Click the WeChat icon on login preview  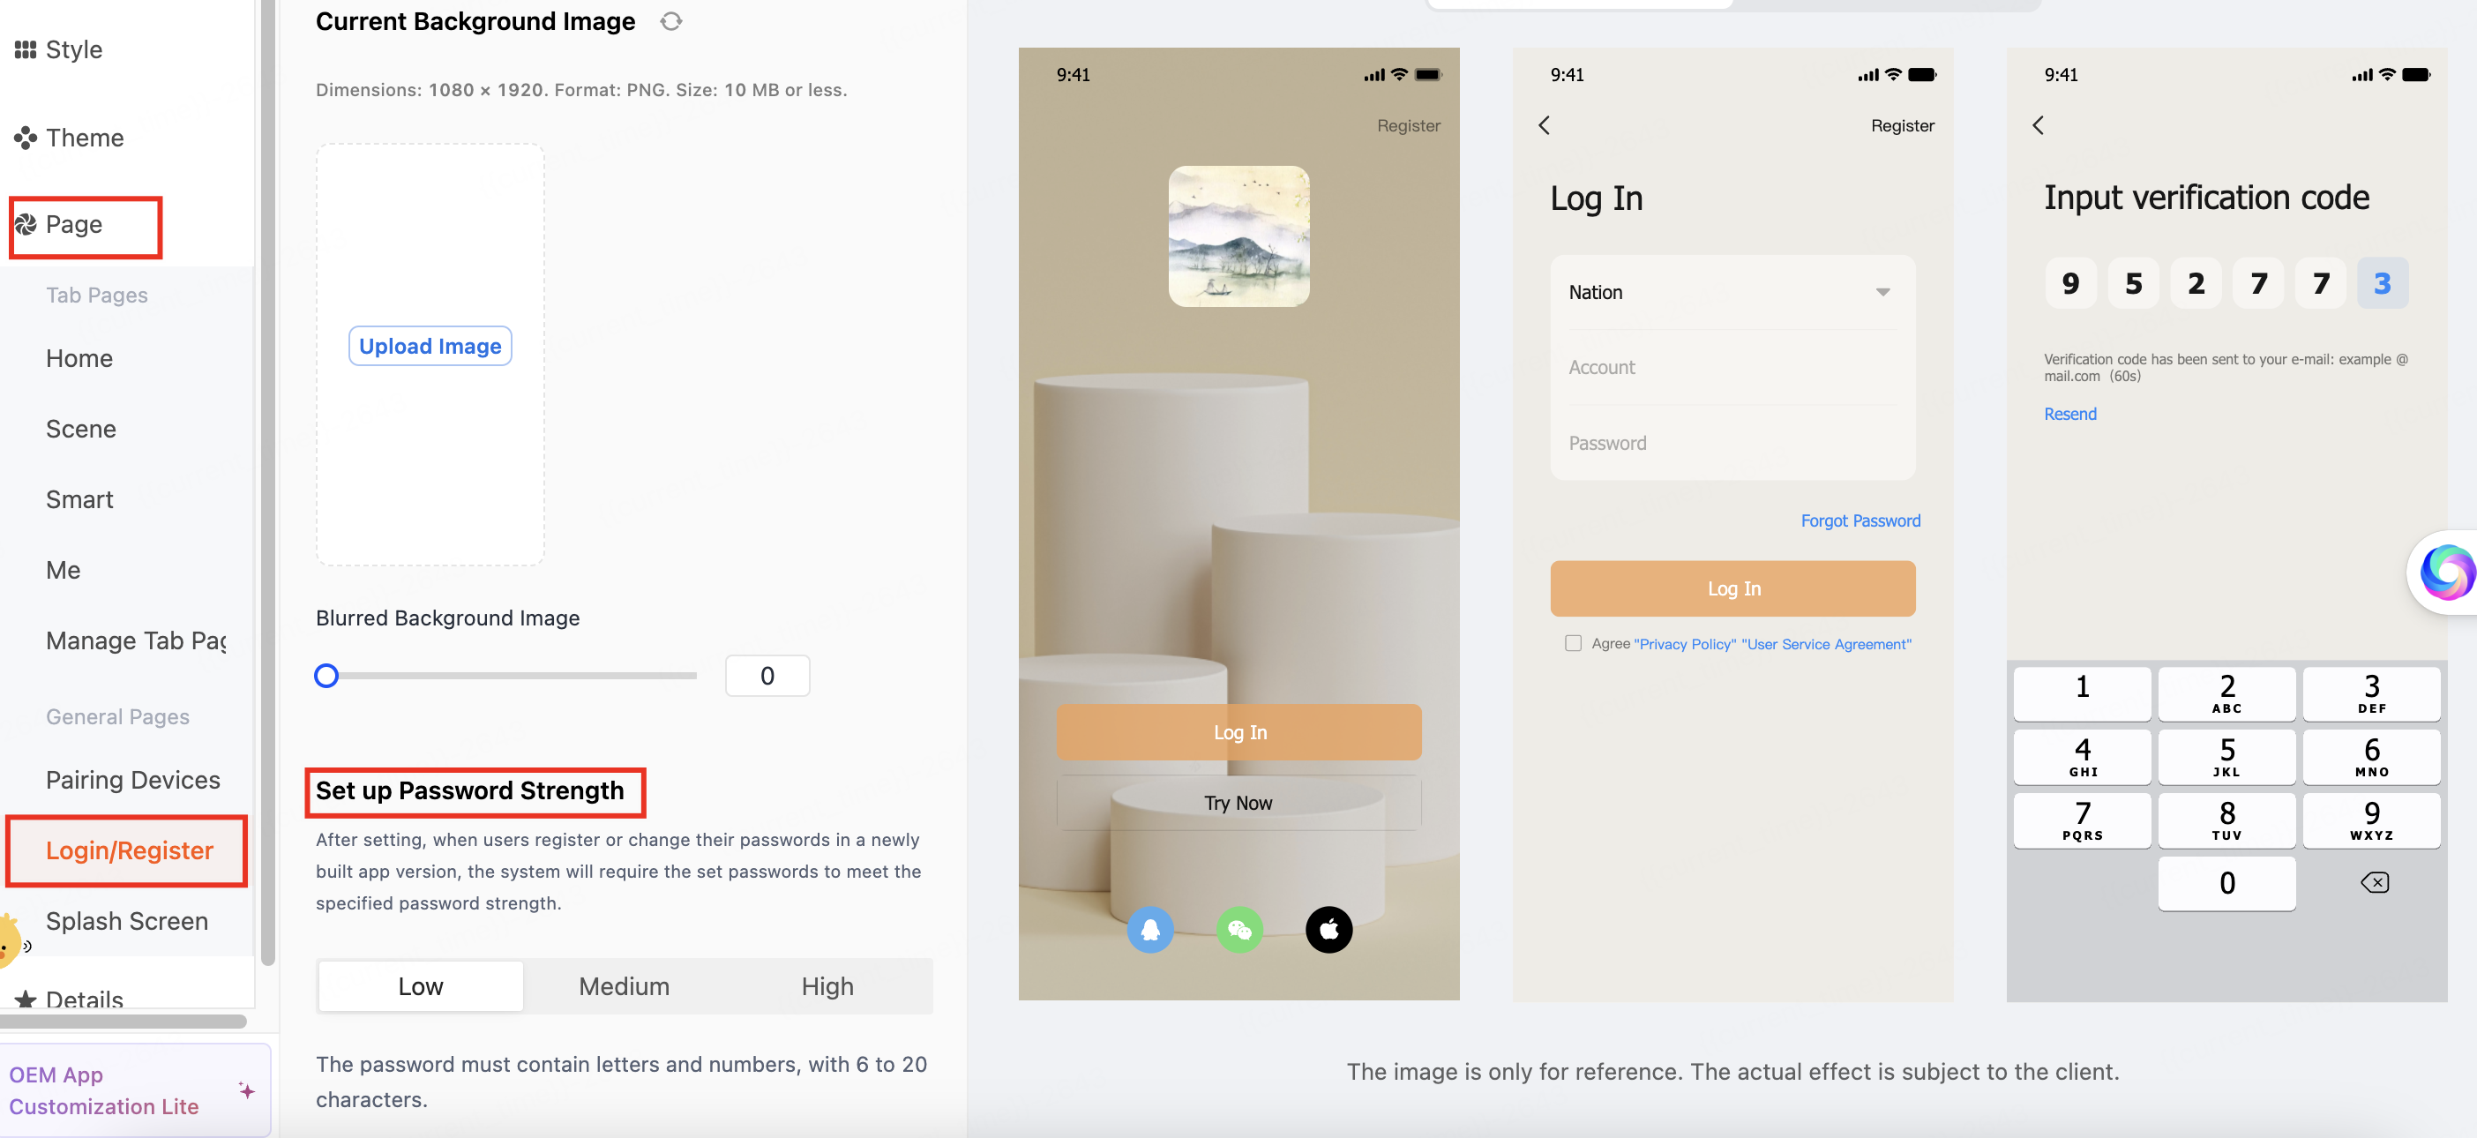point(1240,930)
